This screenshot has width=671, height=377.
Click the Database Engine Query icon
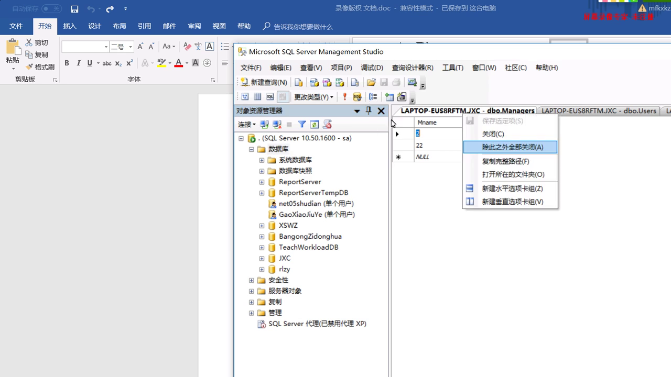click(x=298, y=82)
